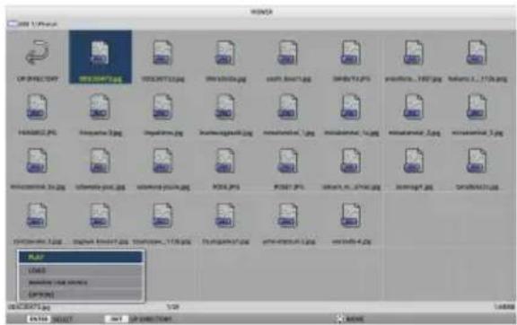Click the selected filename in the status bar
Screen dimensions: 517x325
pos(29,307)
